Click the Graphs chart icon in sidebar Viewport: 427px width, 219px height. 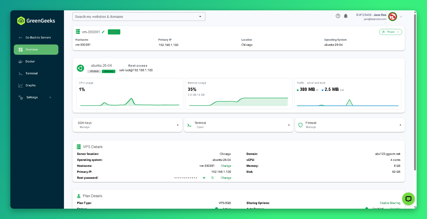point(21,85)
